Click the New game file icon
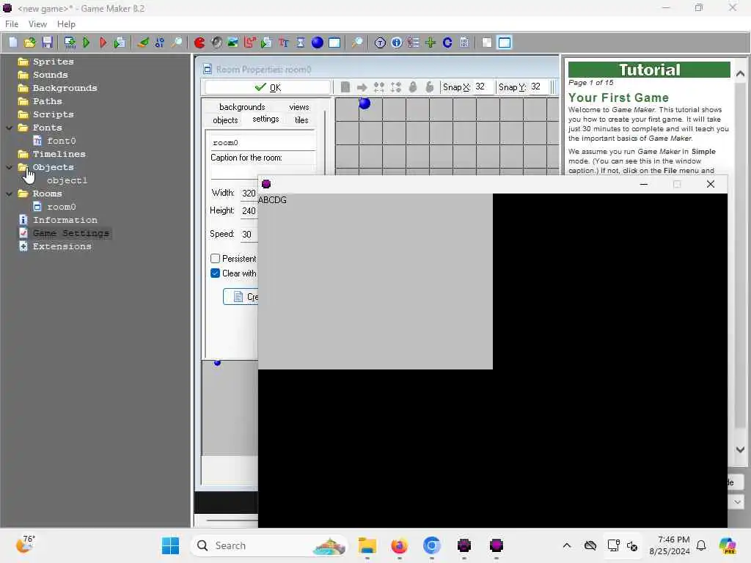Viewport: 751px width, 563px height. click(x=13, y=43)
